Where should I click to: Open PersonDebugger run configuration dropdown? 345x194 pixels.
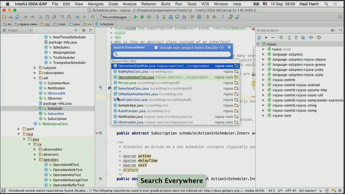tap(115, 17)
